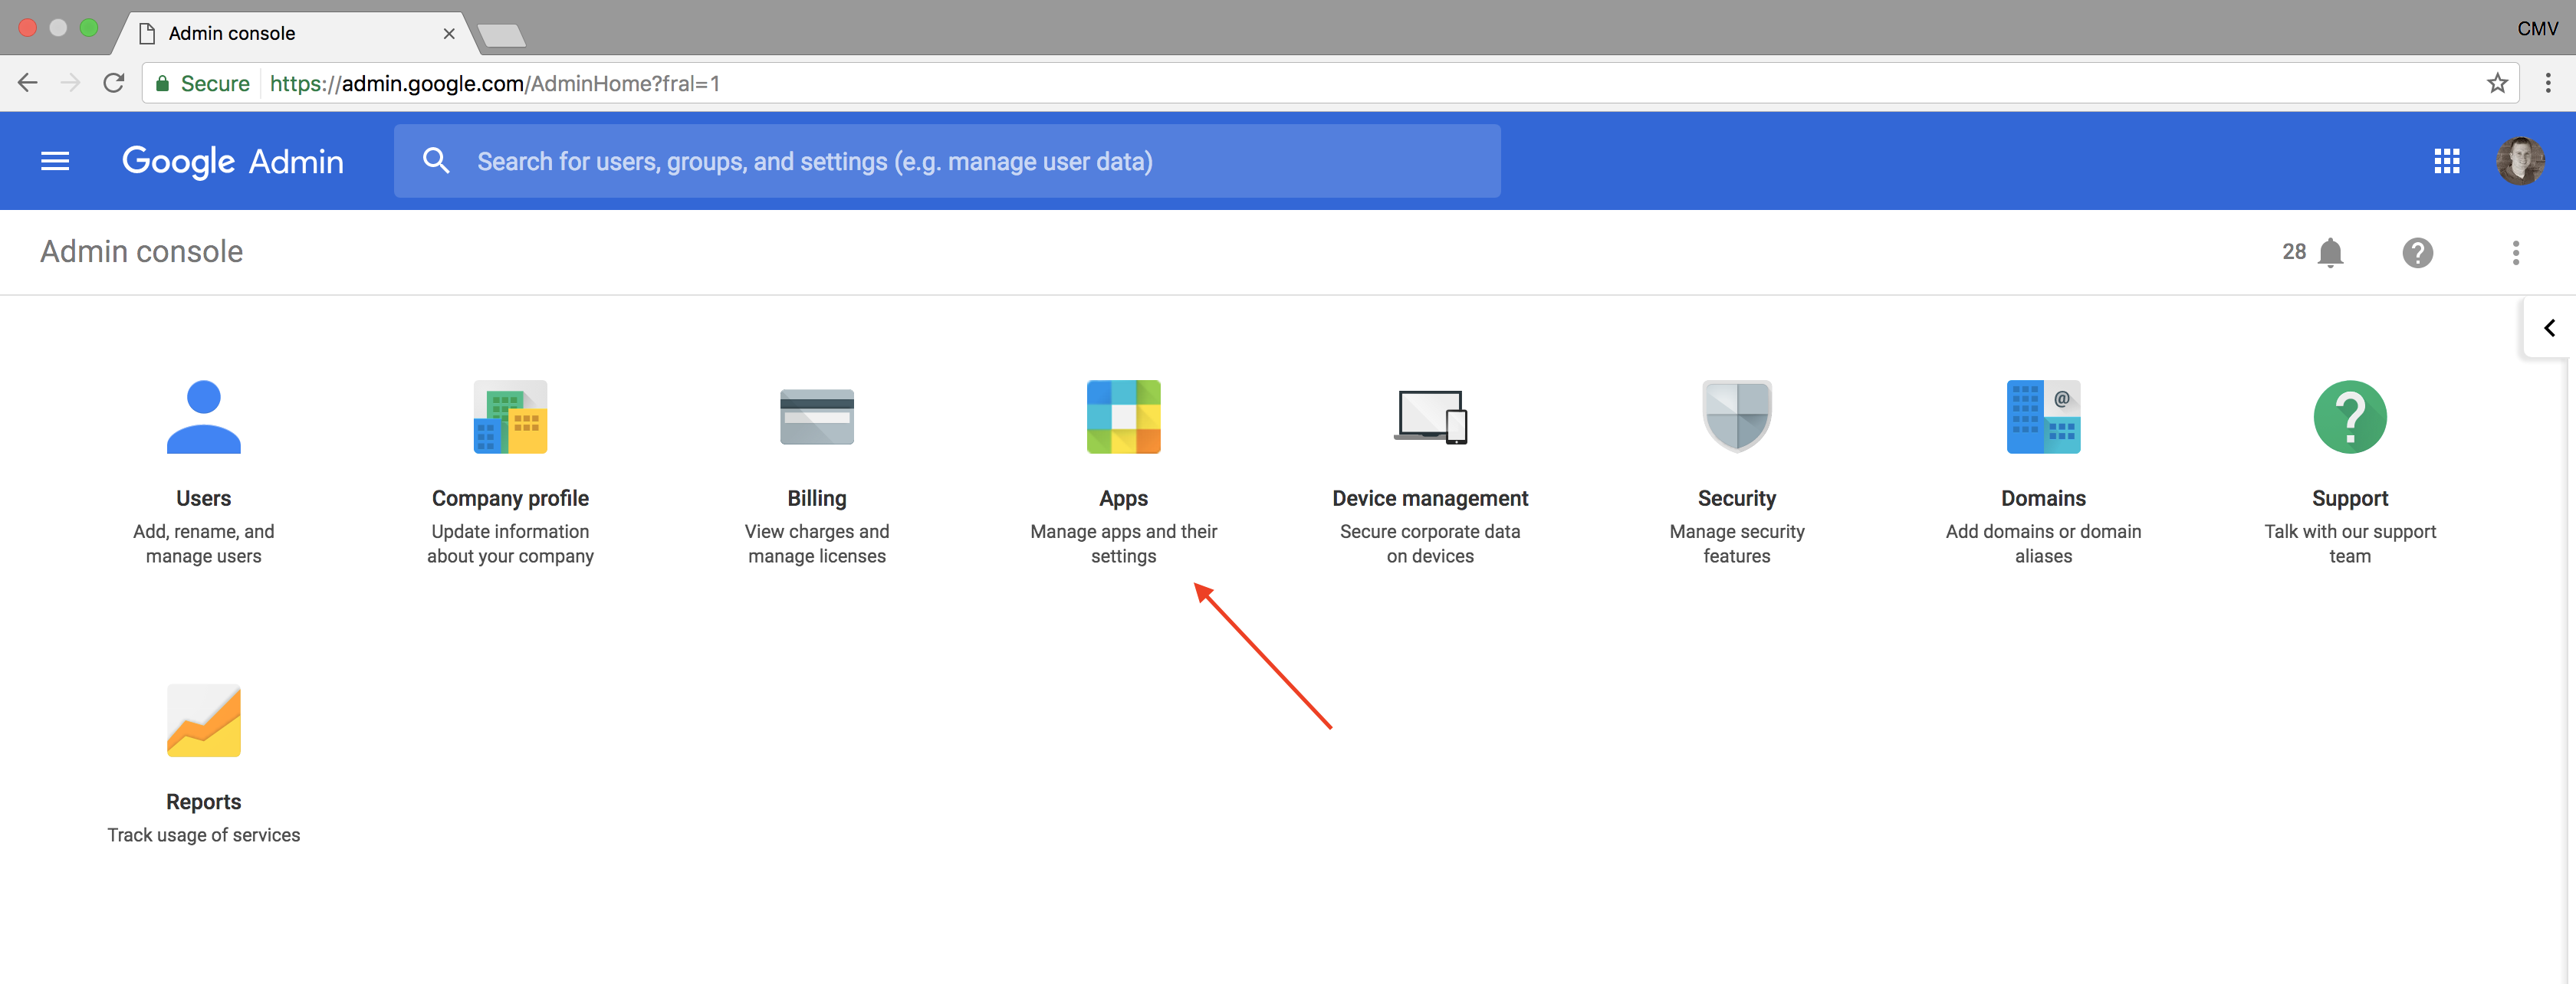
Task: Open the Billing credit card icon
Action: coord(817,417)
